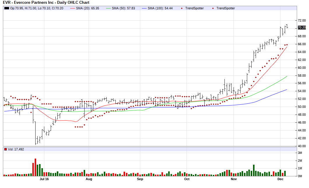The width and height of the screenshot is (309, 188).
Task: Click the 'Vol: 17,492' label
Action: 16,149
